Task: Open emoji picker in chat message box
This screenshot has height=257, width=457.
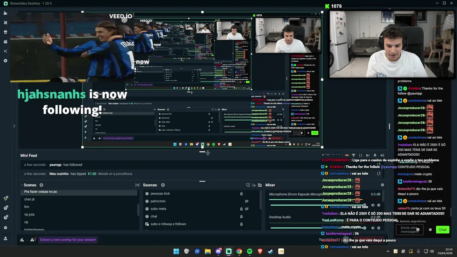Action: point(418,230)
